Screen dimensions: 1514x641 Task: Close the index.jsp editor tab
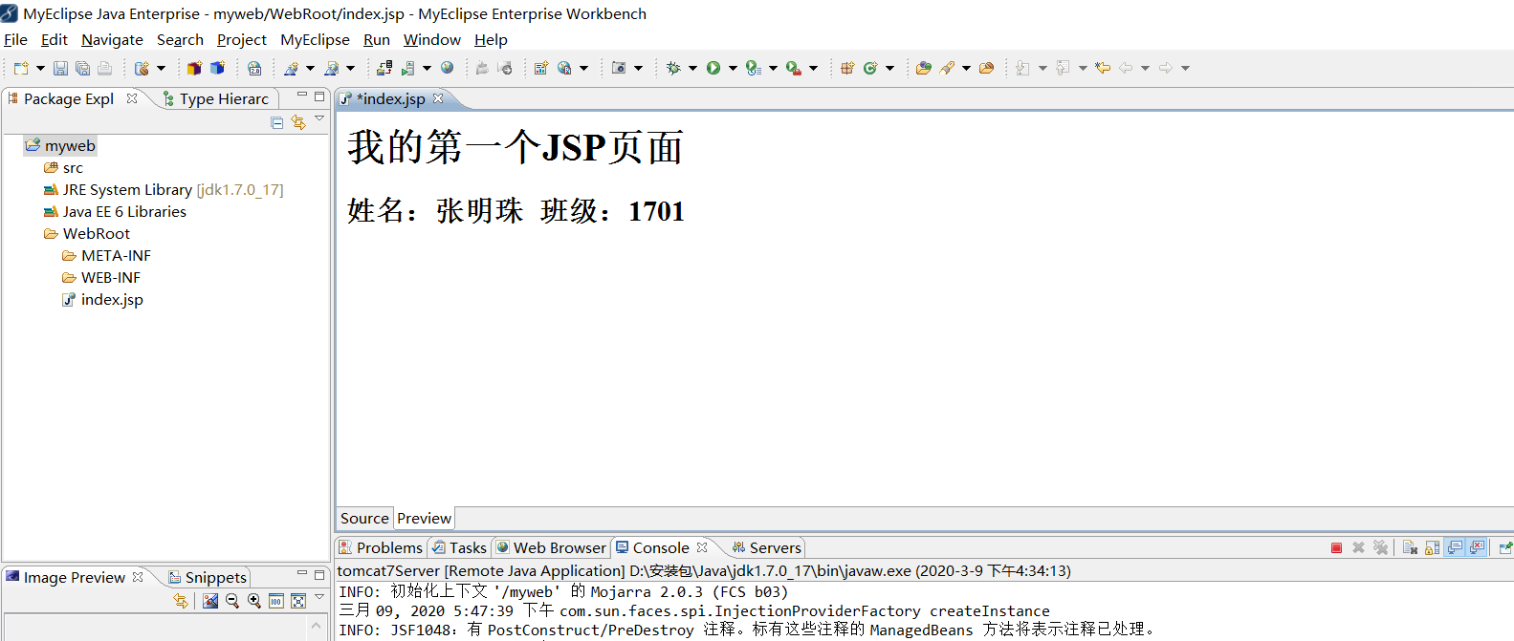point(438,98)
